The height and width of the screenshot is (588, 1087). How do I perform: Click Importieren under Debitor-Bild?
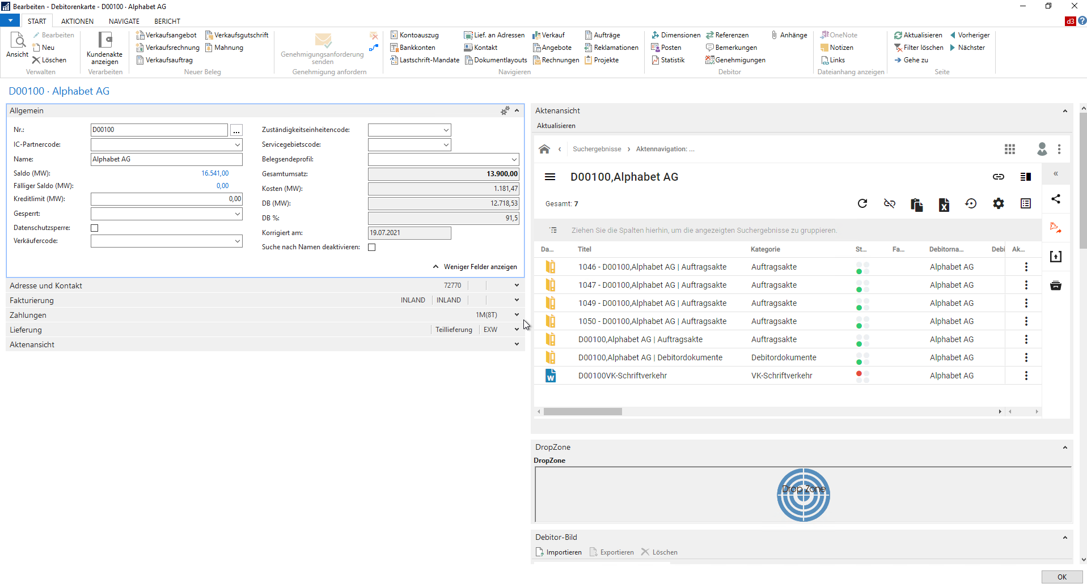[x=559, y=552]
